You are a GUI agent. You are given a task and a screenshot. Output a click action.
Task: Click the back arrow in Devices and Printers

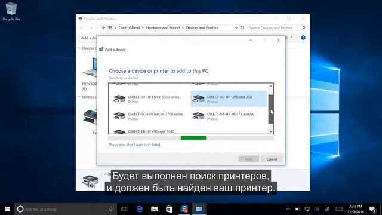click(82, 28)
